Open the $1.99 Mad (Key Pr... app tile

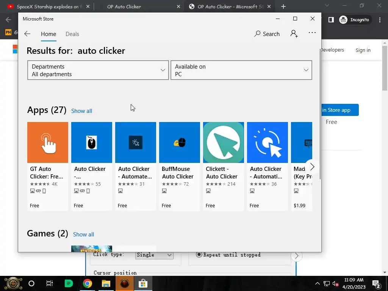[x=302, y=166]
